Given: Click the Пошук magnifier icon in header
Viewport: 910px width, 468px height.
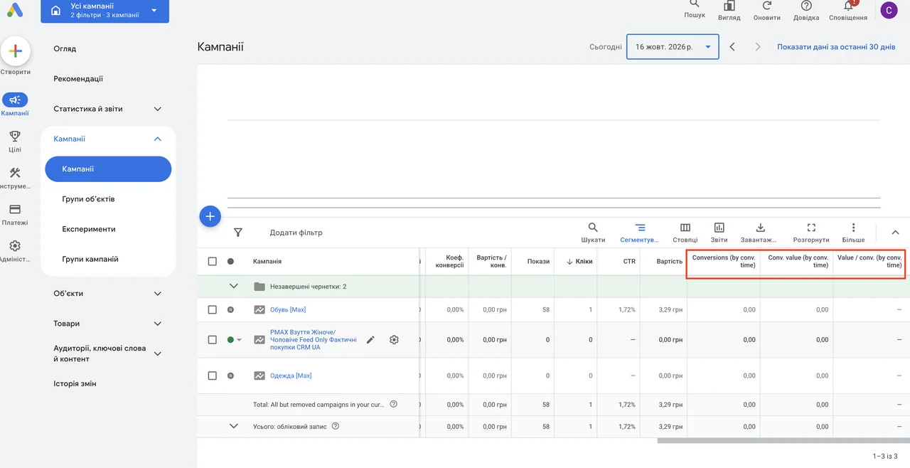Looking at the screenshot, I should [695, 4].
